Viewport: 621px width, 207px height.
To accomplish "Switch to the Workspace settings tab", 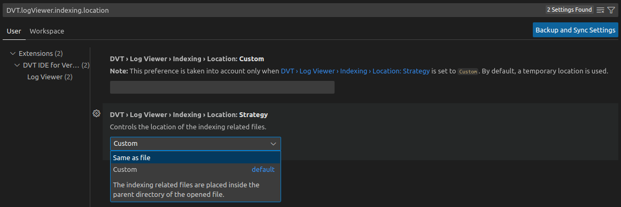I will coord(46,31).
